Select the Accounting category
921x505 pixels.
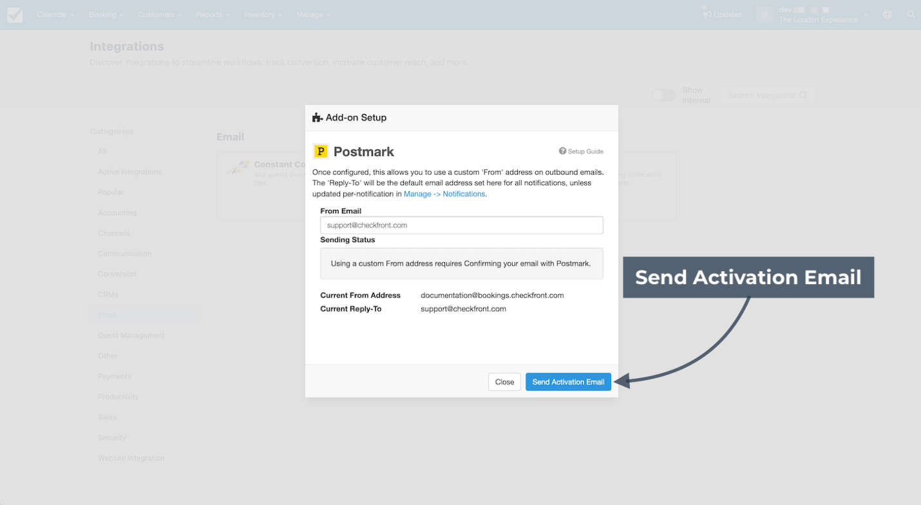(117, 213)
